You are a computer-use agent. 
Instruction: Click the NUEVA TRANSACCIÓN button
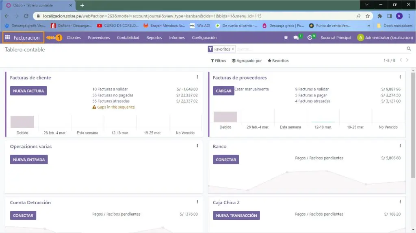coord(236,216)
